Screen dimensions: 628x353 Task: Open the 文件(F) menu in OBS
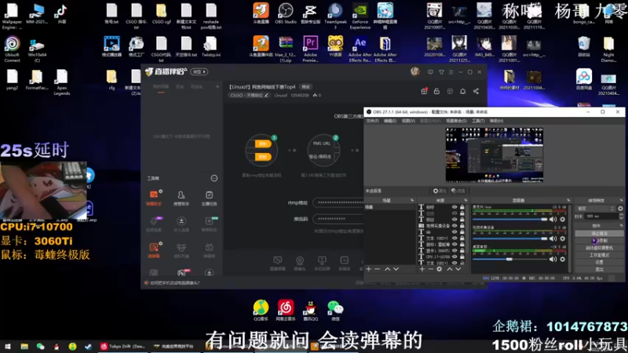coord(372,121)
